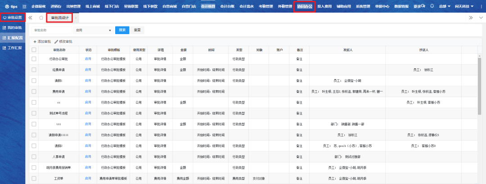Image resolution: width=486 pixels, height=184 pixels.
Task: Toggle the select-all header checkbox
Action: (x=34, y=49)
